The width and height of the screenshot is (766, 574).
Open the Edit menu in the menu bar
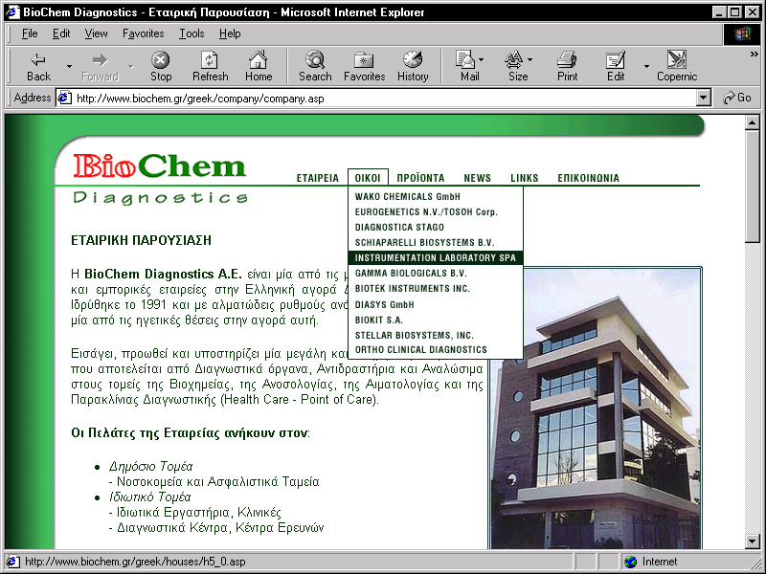click(61, 33)
